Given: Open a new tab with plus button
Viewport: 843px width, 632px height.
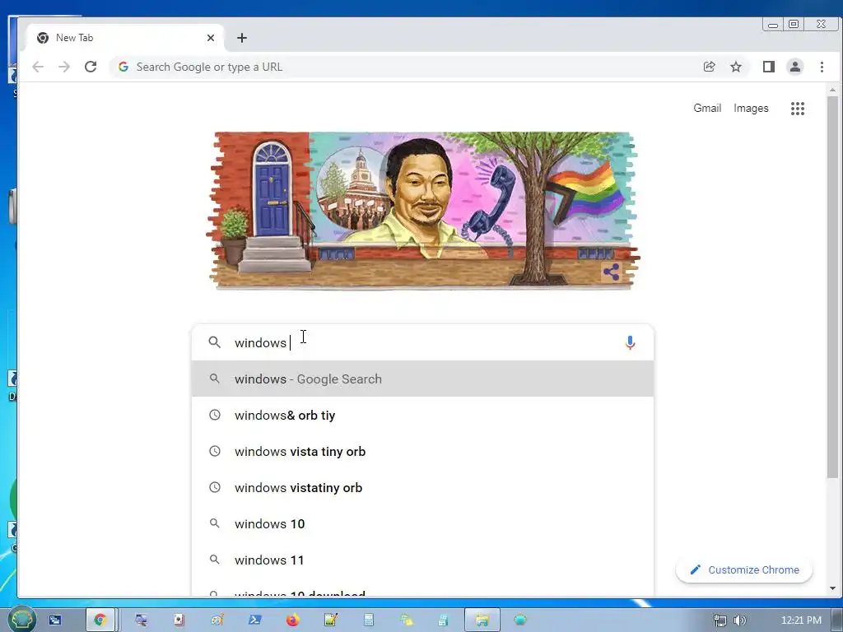Looking at the screenshot, I should pos(242,38).
